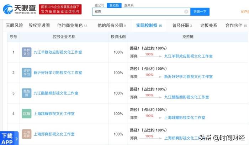The width and height of the screenshot is (249, 145).
Task: Click the 国家中小企业发展基金 red banner
Action: [x=60, y=9]
